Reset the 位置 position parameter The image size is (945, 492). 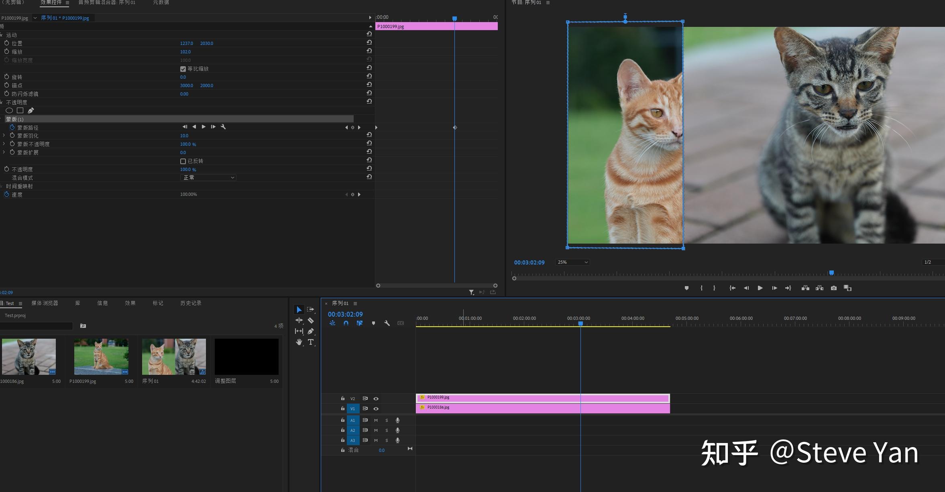point(369,43)
